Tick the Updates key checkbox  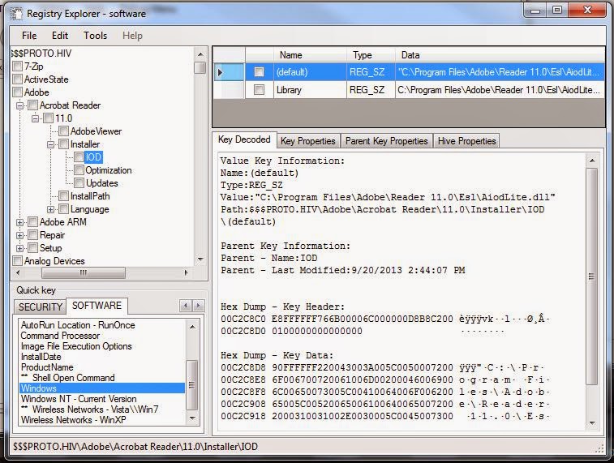click(x=79, y=182)
